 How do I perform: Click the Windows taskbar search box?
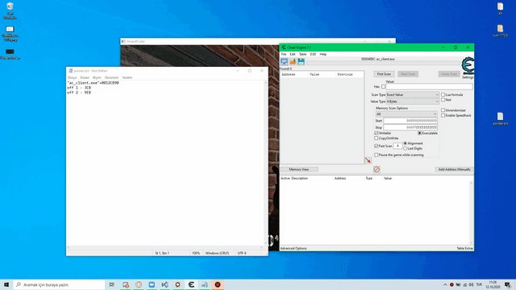[x=59, y=284]
